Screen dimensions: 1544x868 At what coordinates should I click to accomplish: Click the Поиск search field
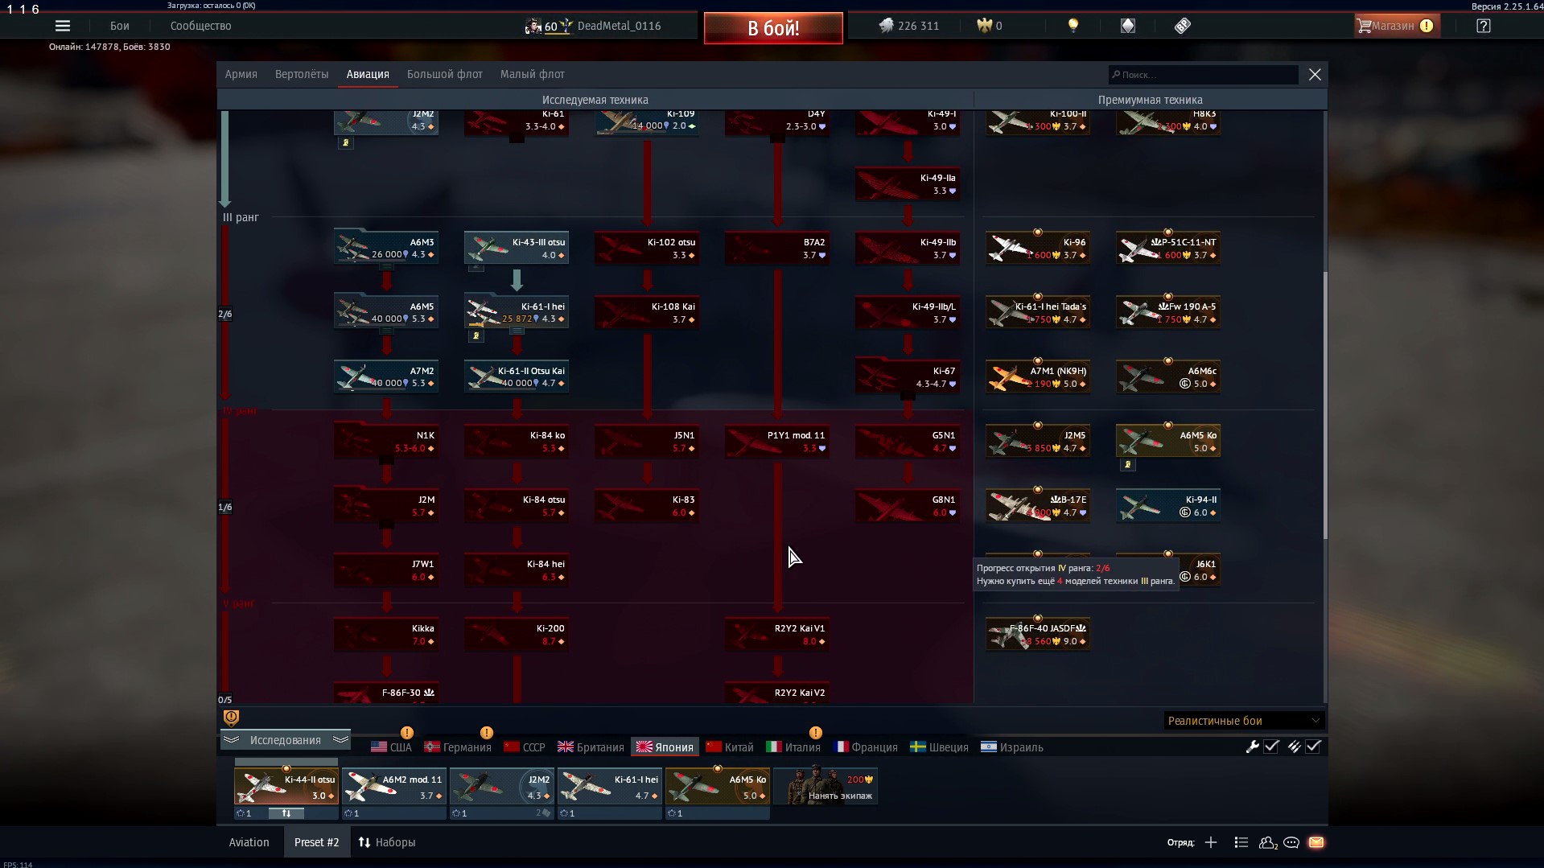1204,75
